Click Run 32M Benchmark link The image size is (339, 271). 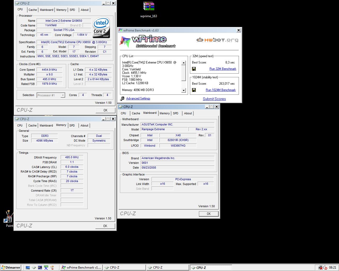[x=223, y=69]
